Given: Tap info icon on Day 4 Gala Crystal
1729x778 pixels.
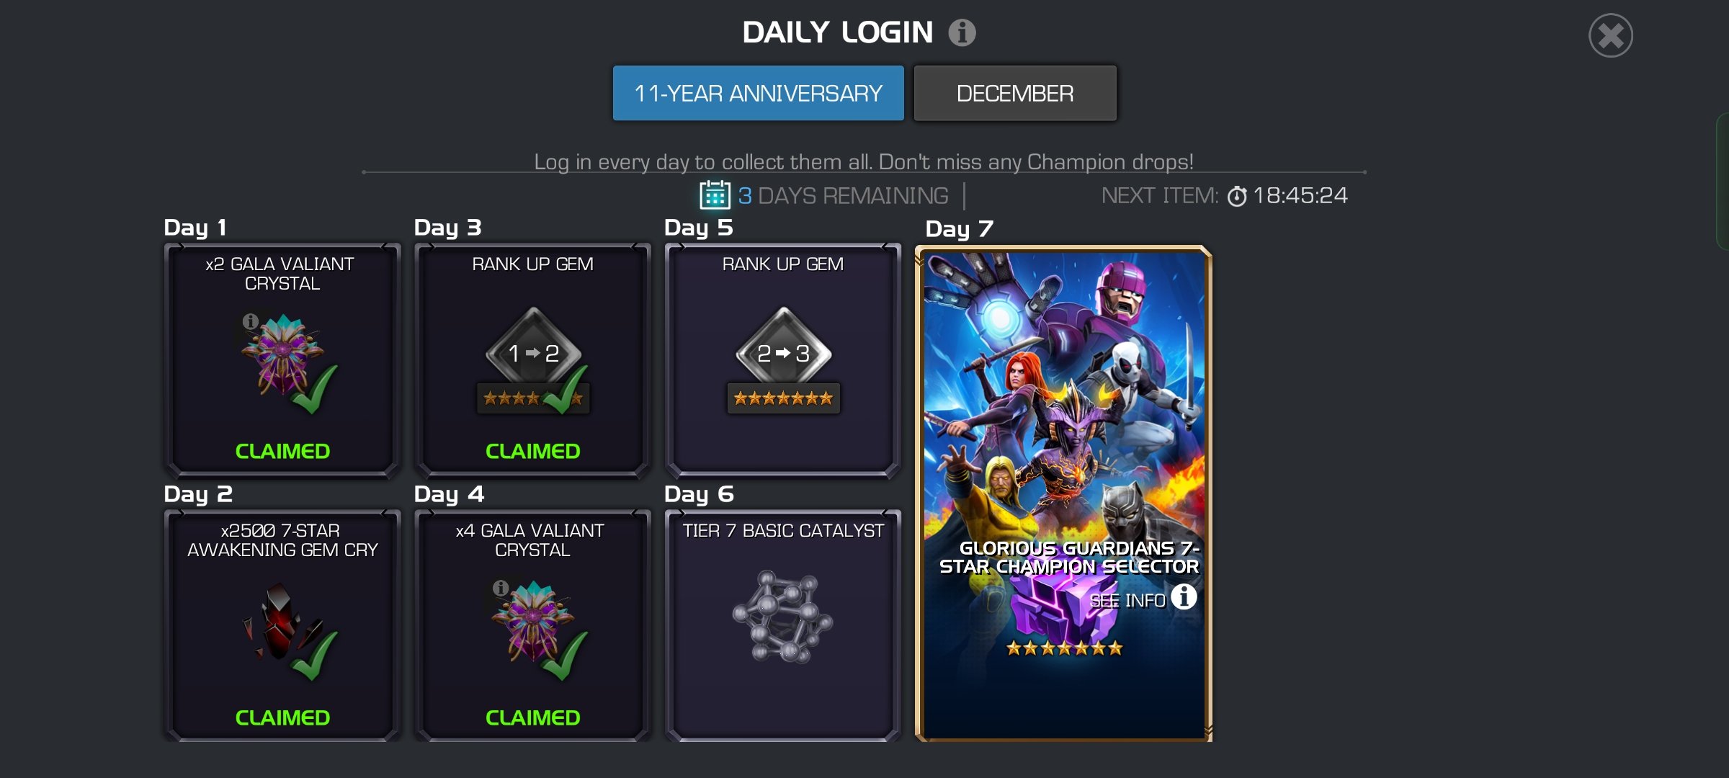Looking at the screenshot, I should coord(500,588).
